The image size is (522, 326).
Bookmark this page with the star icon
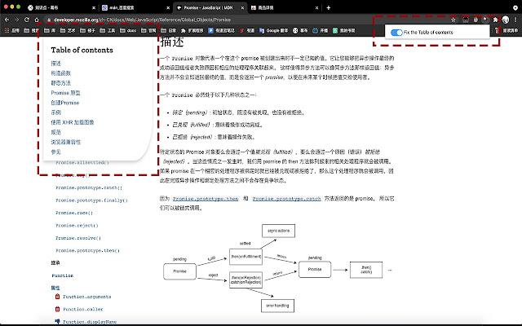point(453,20)
